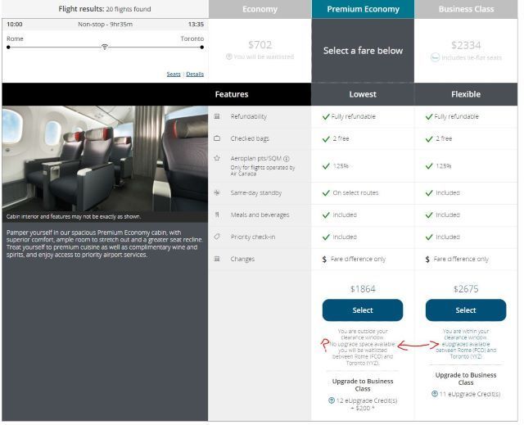
Task: Open the flight Details link
Action: click(195, 75)
